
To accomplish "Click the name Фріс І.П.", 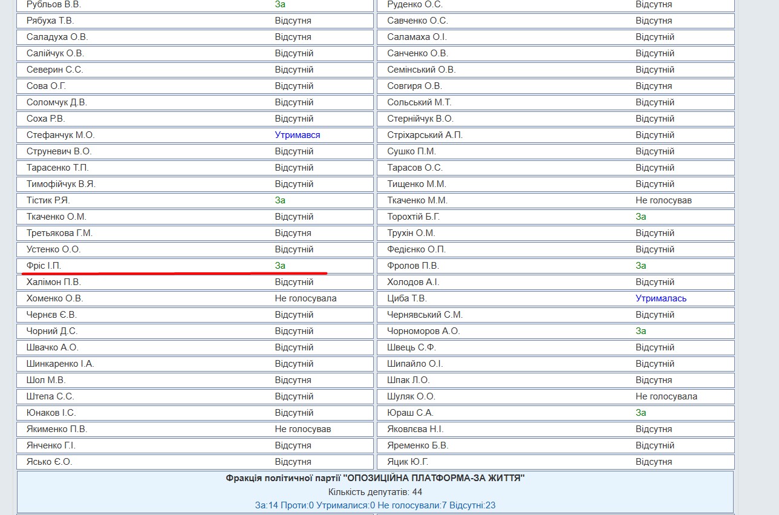I will click(x=44, y=266).
